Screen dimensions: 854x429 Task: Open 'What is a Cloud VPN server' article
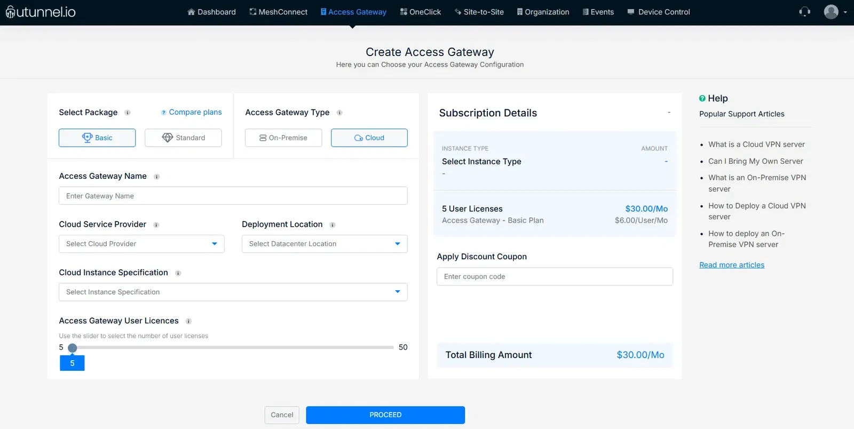[756, 145]
